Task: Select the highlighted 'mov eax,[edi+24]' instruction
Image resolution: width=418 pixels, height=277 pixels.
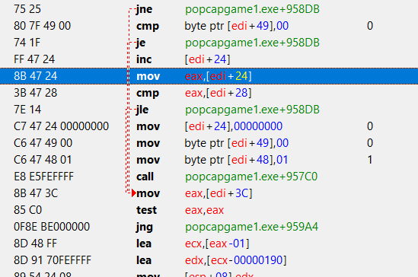Action: click(209, 76)
